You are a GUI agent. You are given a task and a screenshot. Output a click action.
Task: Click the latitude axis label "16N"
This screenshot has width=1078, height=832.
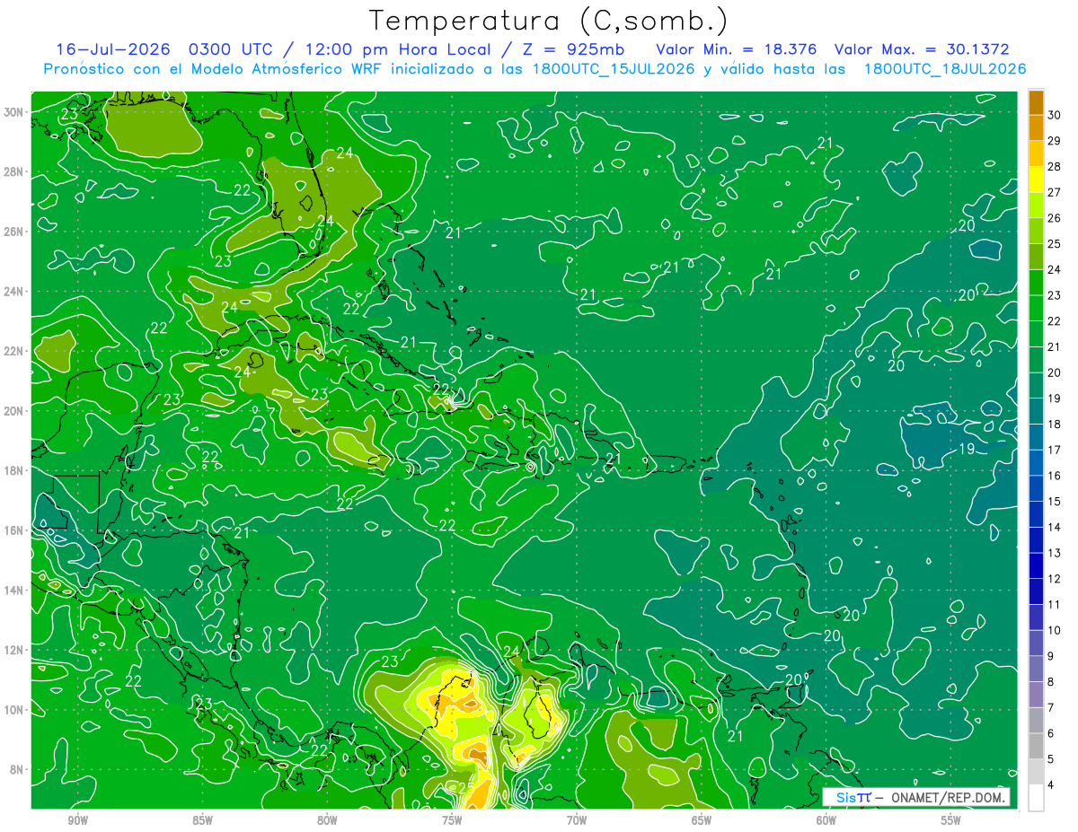tap(14, 530)
